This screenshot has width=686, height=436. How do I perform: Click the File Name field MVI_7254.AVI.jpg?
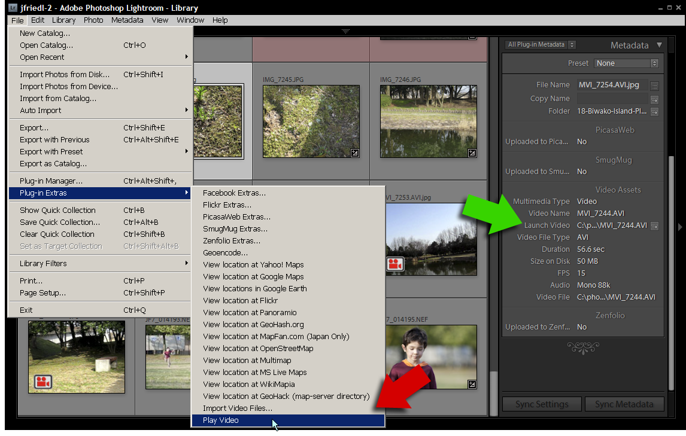[612, 85]
